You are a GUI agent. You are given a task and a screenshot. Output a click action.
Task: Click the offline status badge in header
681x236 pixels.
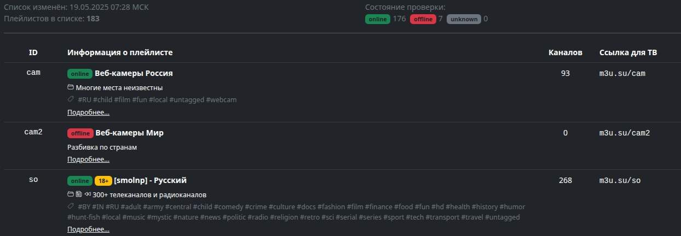(x=423, y=19)
